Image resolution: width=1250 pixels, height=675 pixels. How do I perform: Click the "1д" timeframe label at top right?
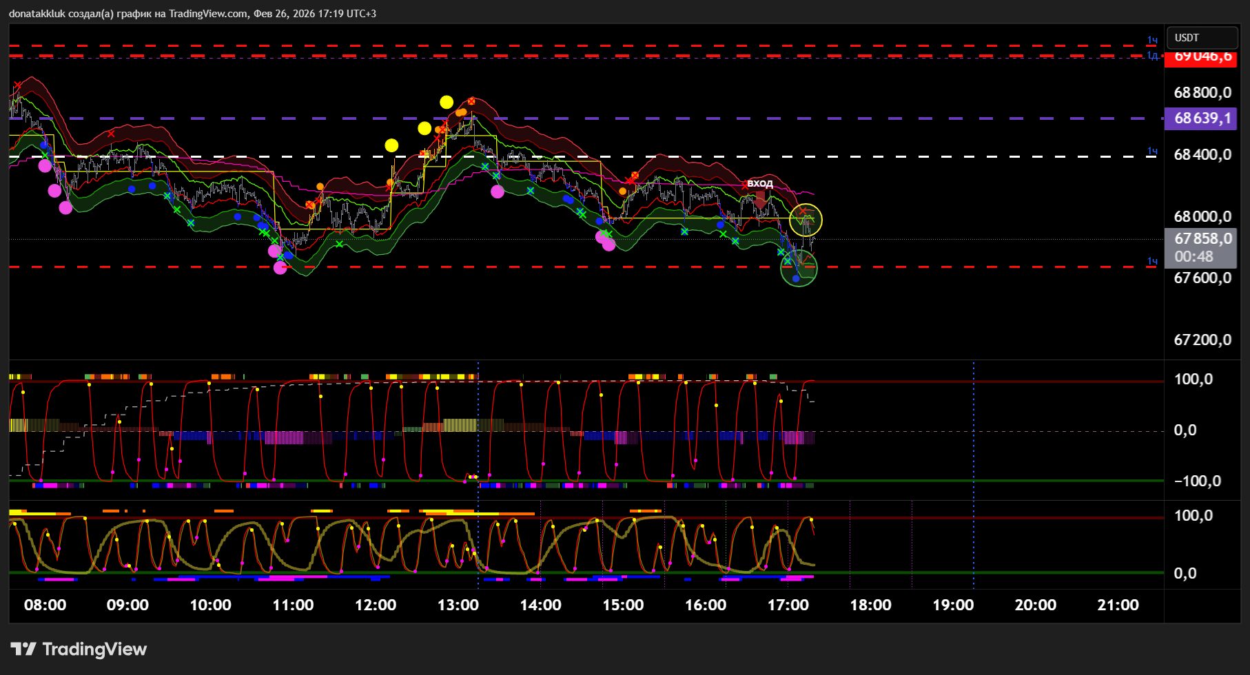pyautogui.click(x=1152, y=56)
